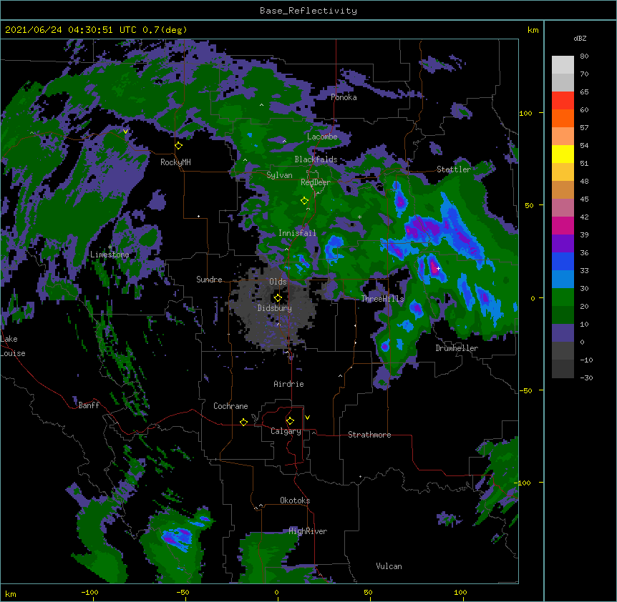Click the -30 value on the dBZ legend
This screenshot has height=602, width=617.
586,378
